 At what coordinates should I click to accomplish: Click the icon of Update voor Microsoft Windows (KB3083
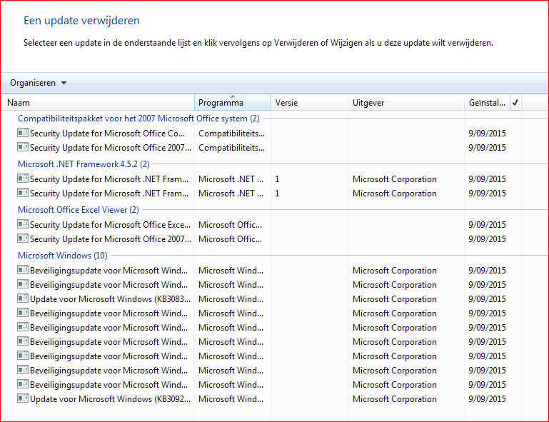click(23, 299)
